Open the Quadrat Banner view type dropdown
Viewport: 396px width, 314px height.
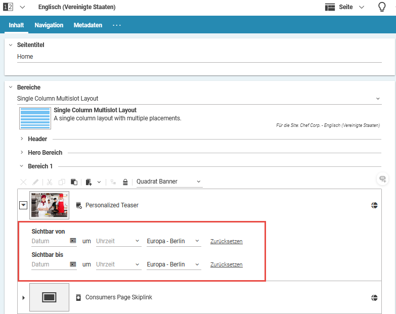point(169,182)
